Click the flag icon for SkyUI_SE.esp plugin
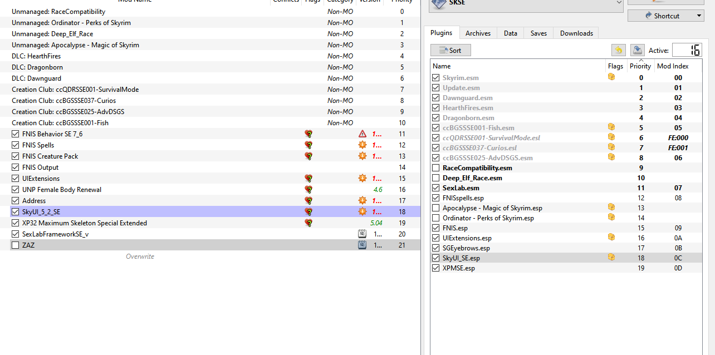This screenshot has height=355, width=715. coord(611,258)
